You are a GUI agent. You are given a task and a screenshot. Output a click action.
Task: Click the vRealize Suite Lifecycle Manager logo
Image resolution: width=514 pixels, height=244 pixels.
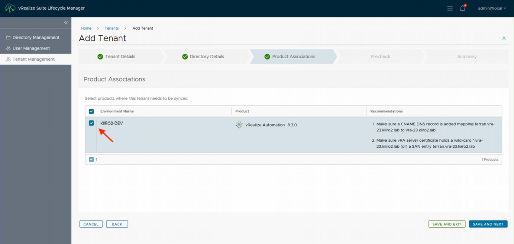click(10, 8)
